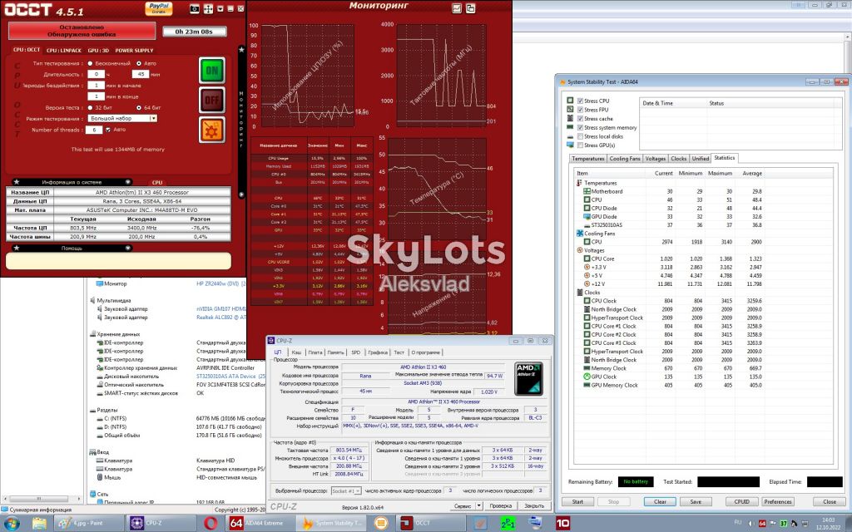This screenshot has width=852, height=532.
Task: Open CPUID from the AIDA64 stability test
Action: coord(741,501)
